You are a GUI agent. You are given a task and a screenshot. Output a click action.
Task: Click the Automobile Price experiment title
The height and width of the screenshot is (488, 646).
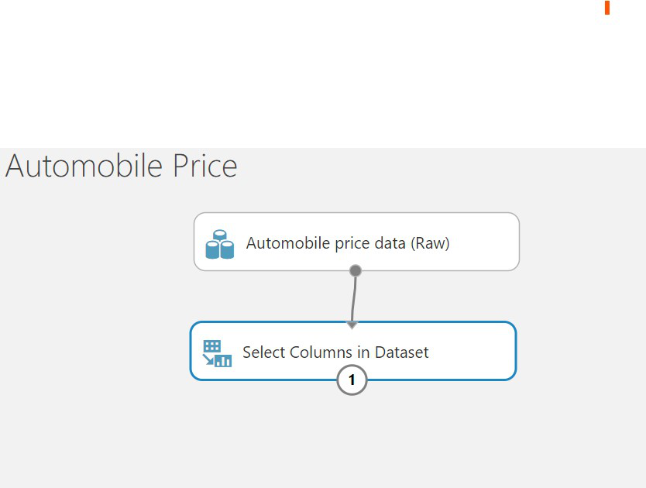[x=122, y=167]
